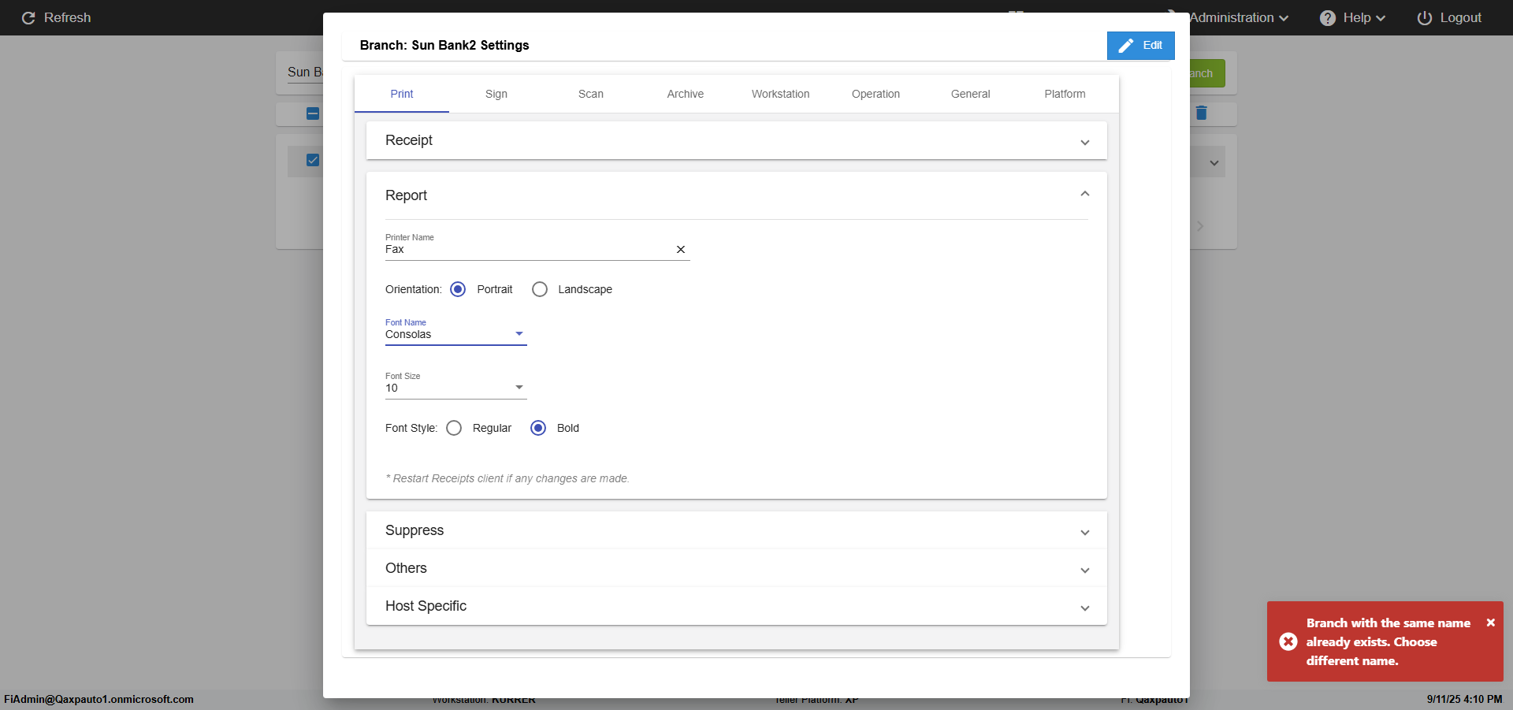The width and height of the screenshot is (1513, 710).
Task: Click the red error circle icon in toast
Action: pos(1288,641)
